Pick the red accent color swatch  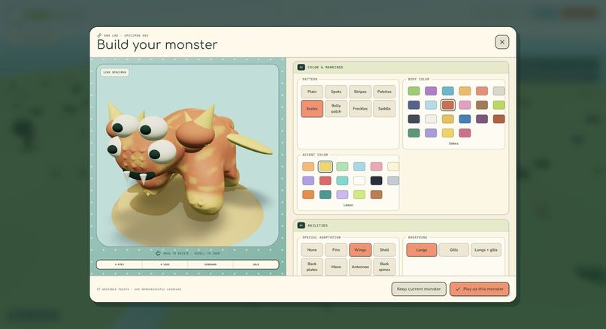[x=325, y=180]
